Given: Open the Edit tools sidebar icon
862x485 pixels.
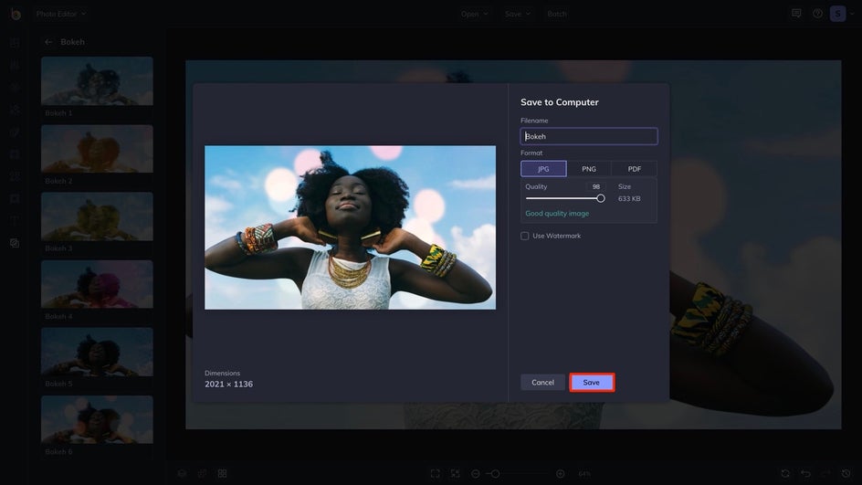Looking at the screenshot, I should point(15,65).
